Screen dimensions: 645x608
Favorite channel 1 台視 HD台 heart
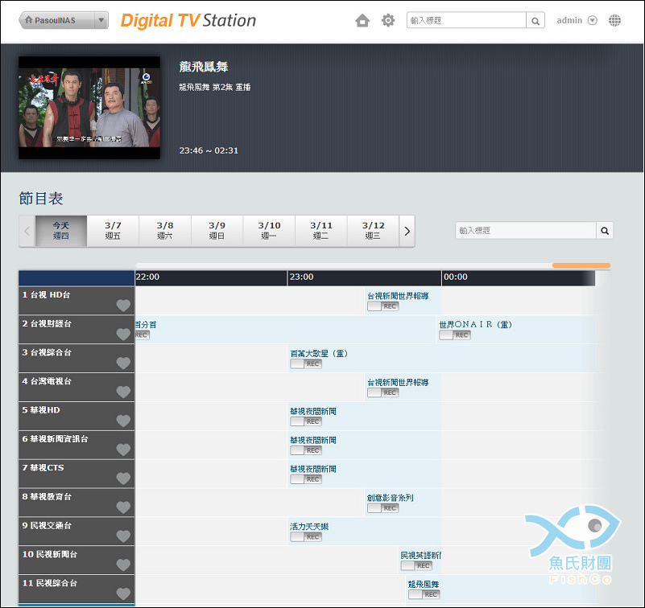pos(123,306)
